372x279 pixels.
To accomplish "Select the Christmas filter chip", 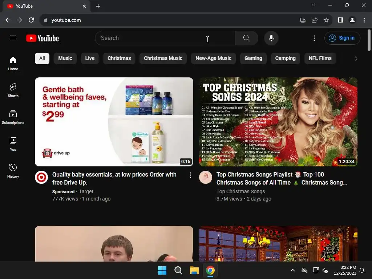I will coord(119,58).
